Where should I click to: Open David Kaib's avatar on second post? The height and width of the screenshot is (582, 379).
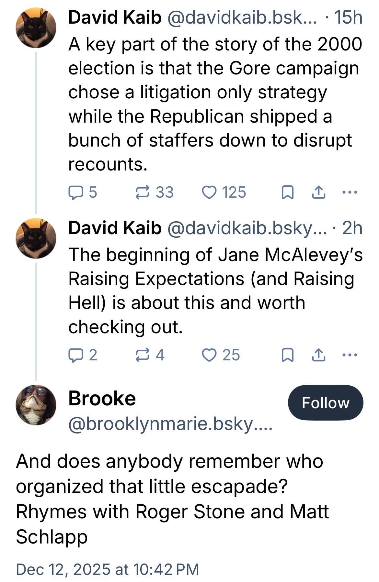(x=36, y=238)
